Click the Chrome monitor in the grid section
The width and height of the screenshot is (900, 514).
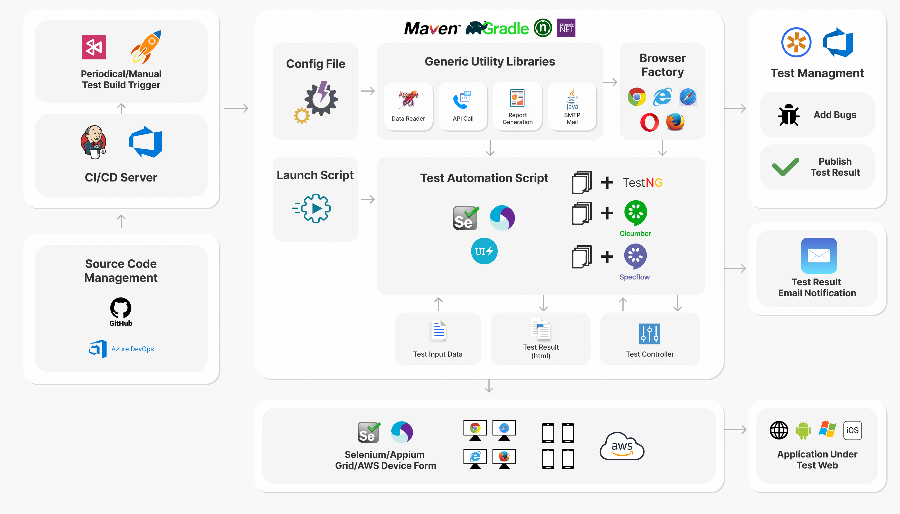pyautogui.click(x=475, y=431)
